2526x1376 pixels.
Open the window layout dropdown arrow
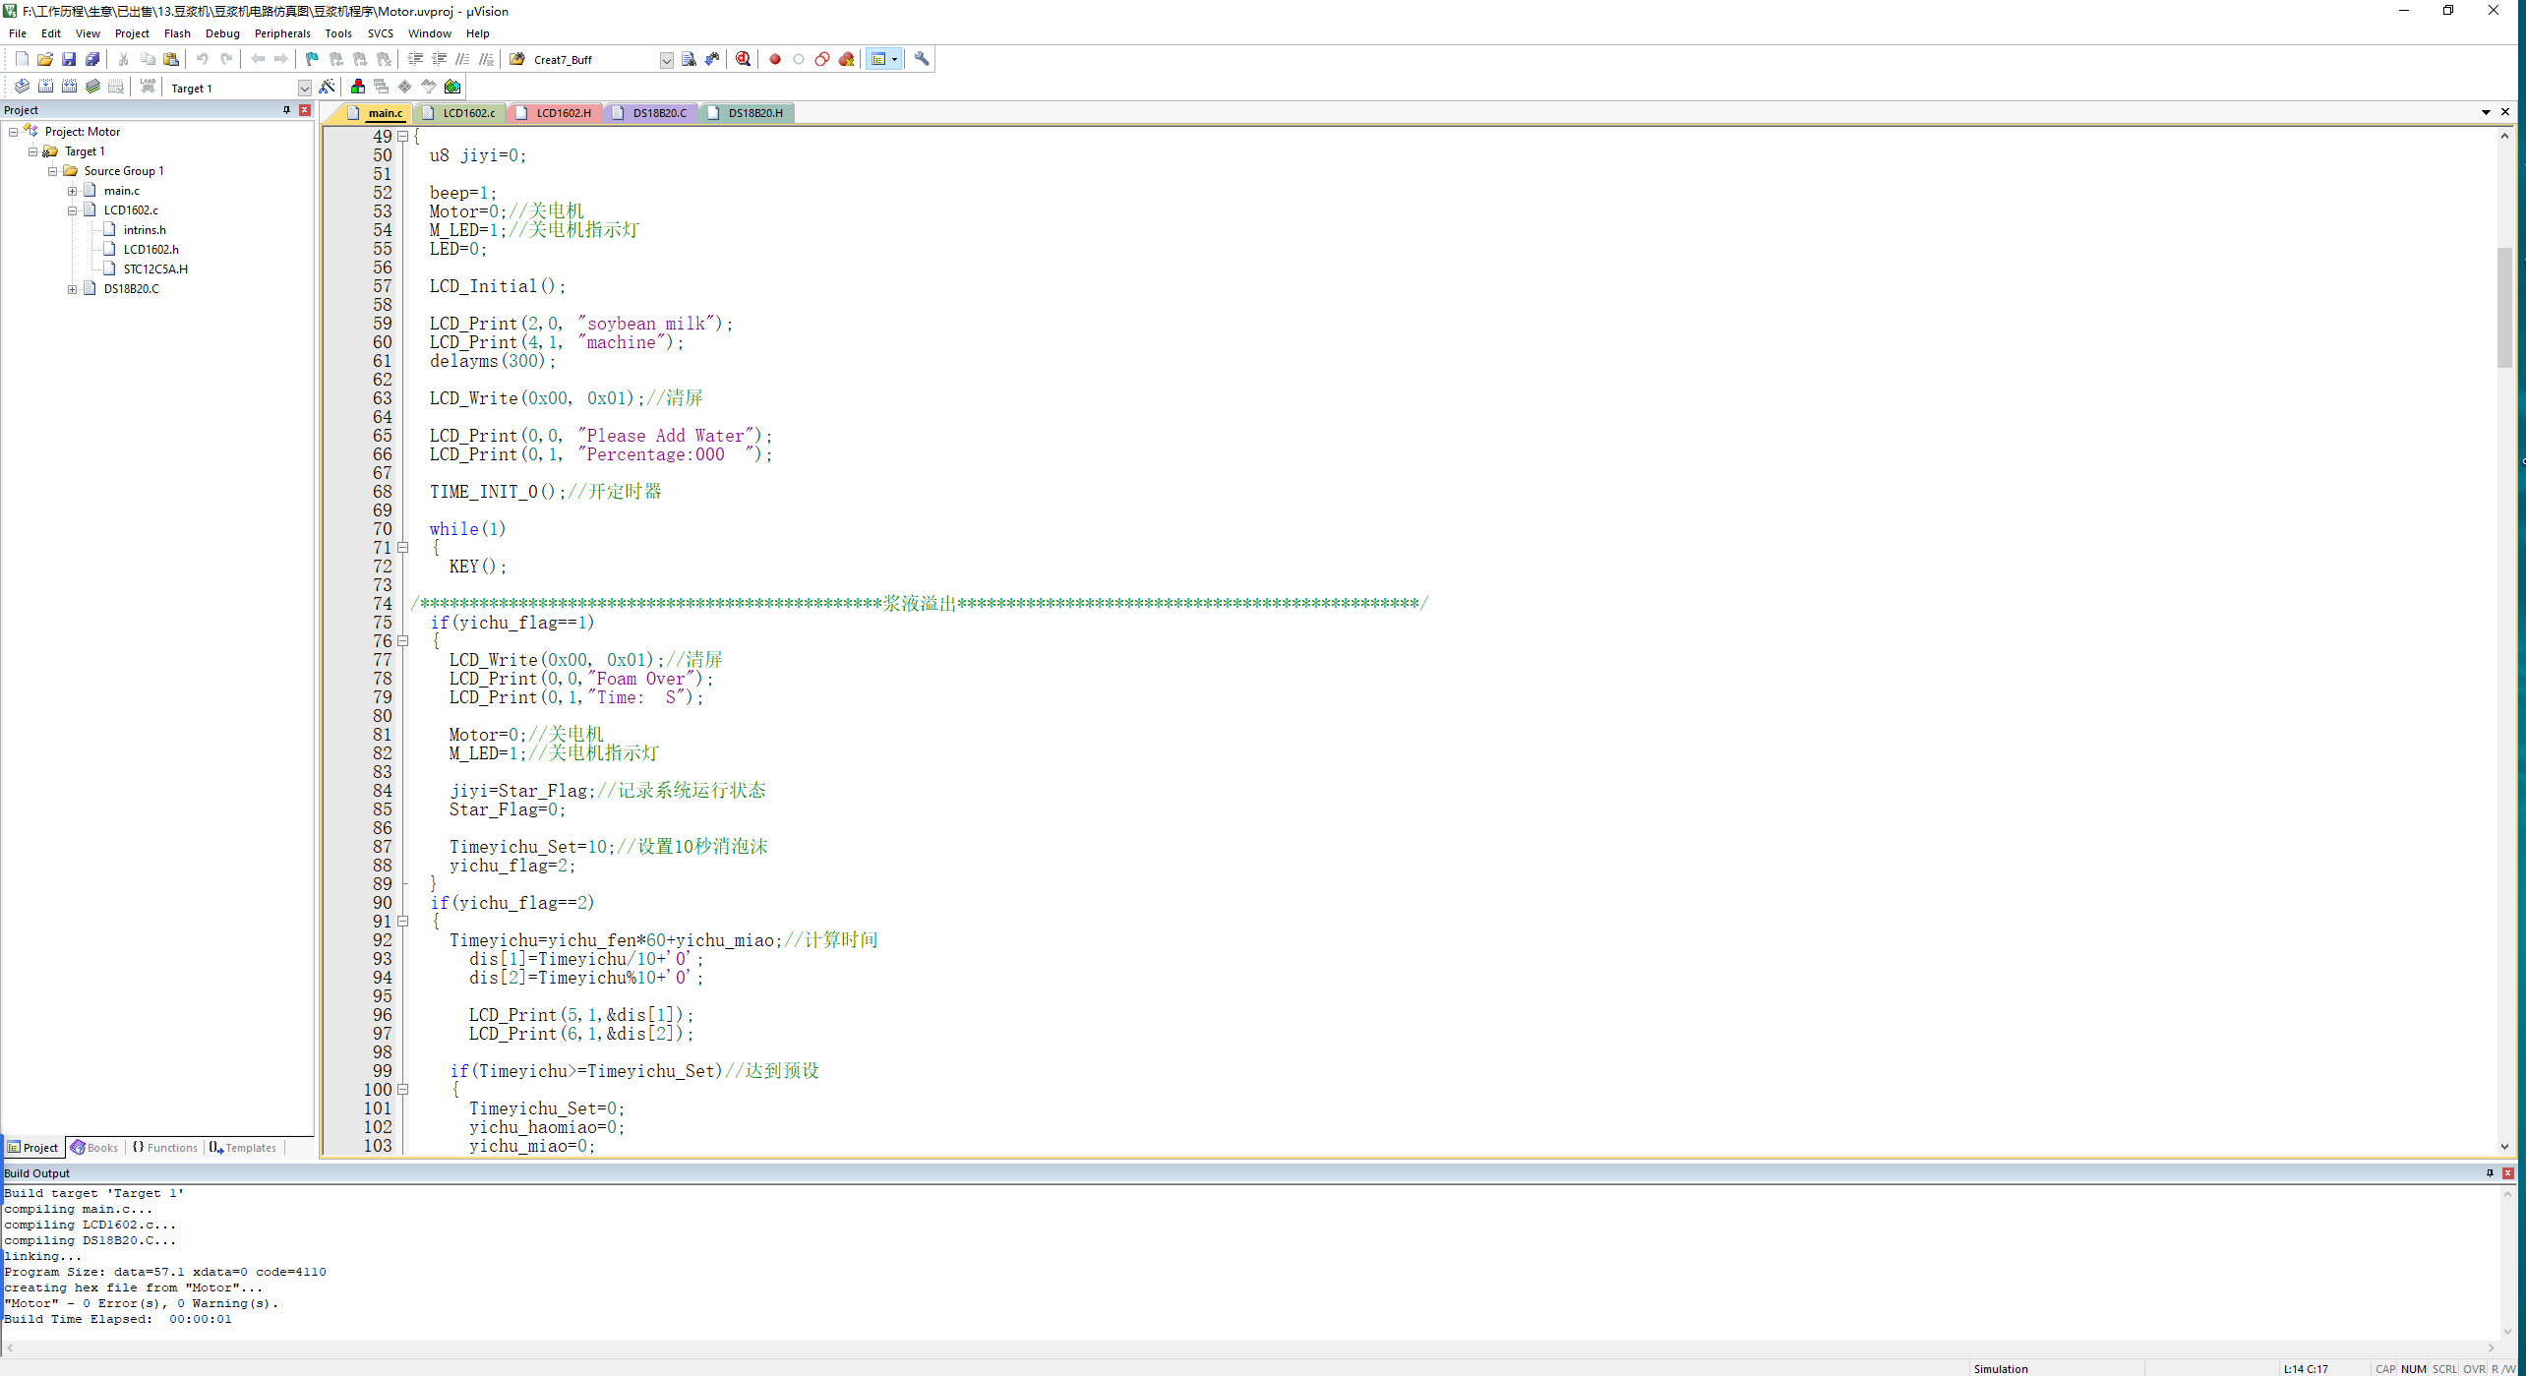point(894,59)
